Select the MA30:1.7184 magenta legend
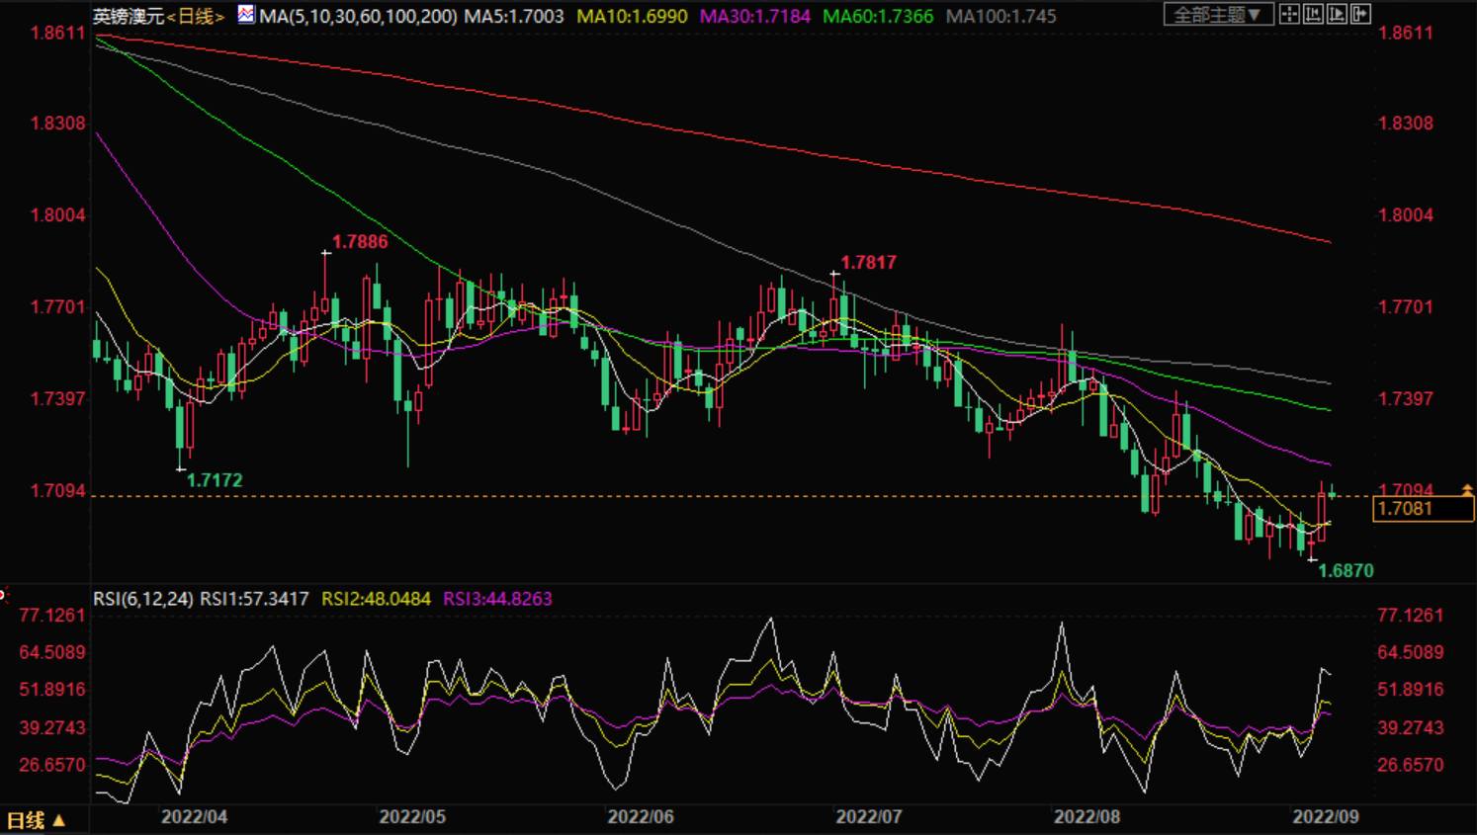 [754, 16]
